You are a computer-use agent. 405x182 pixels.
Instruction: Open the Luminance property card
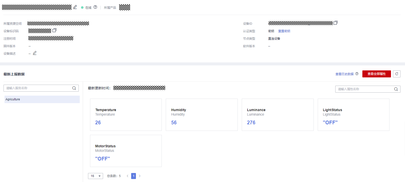tap(278, 115)
